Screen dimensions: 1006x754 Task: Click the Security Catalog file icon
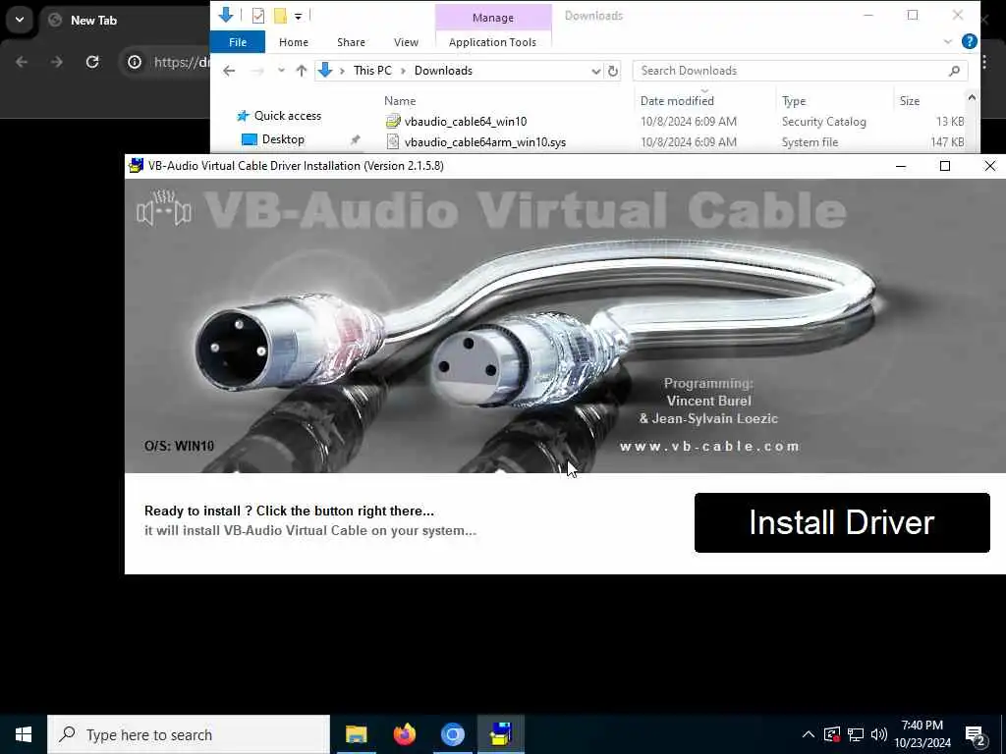click(x=393, y=121)
